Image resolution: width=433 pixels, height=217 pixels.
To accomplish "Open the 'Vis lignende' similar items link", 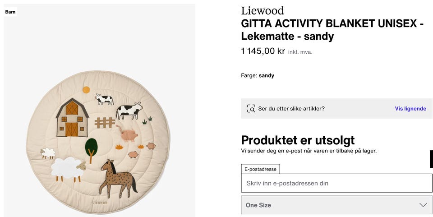I will click(x=410, y=109).
